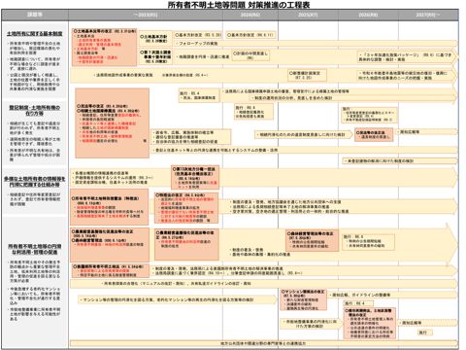Click the '2025(R7)' column header
Image resolution: width=466 pixels, height=350 pixels.
308,15
